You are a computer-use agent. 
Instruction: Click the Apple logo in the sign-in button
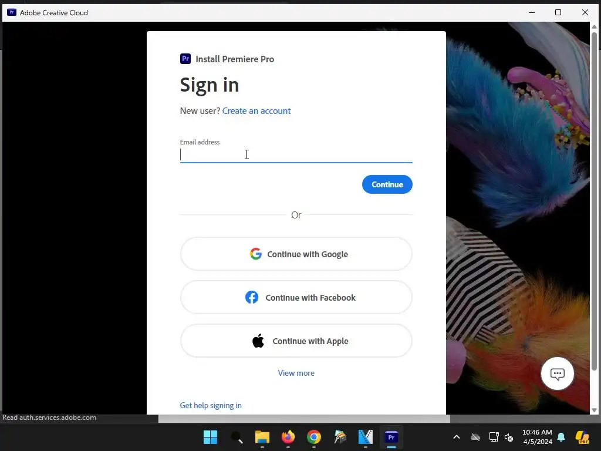pyautogui.click(x=258, y=341)
